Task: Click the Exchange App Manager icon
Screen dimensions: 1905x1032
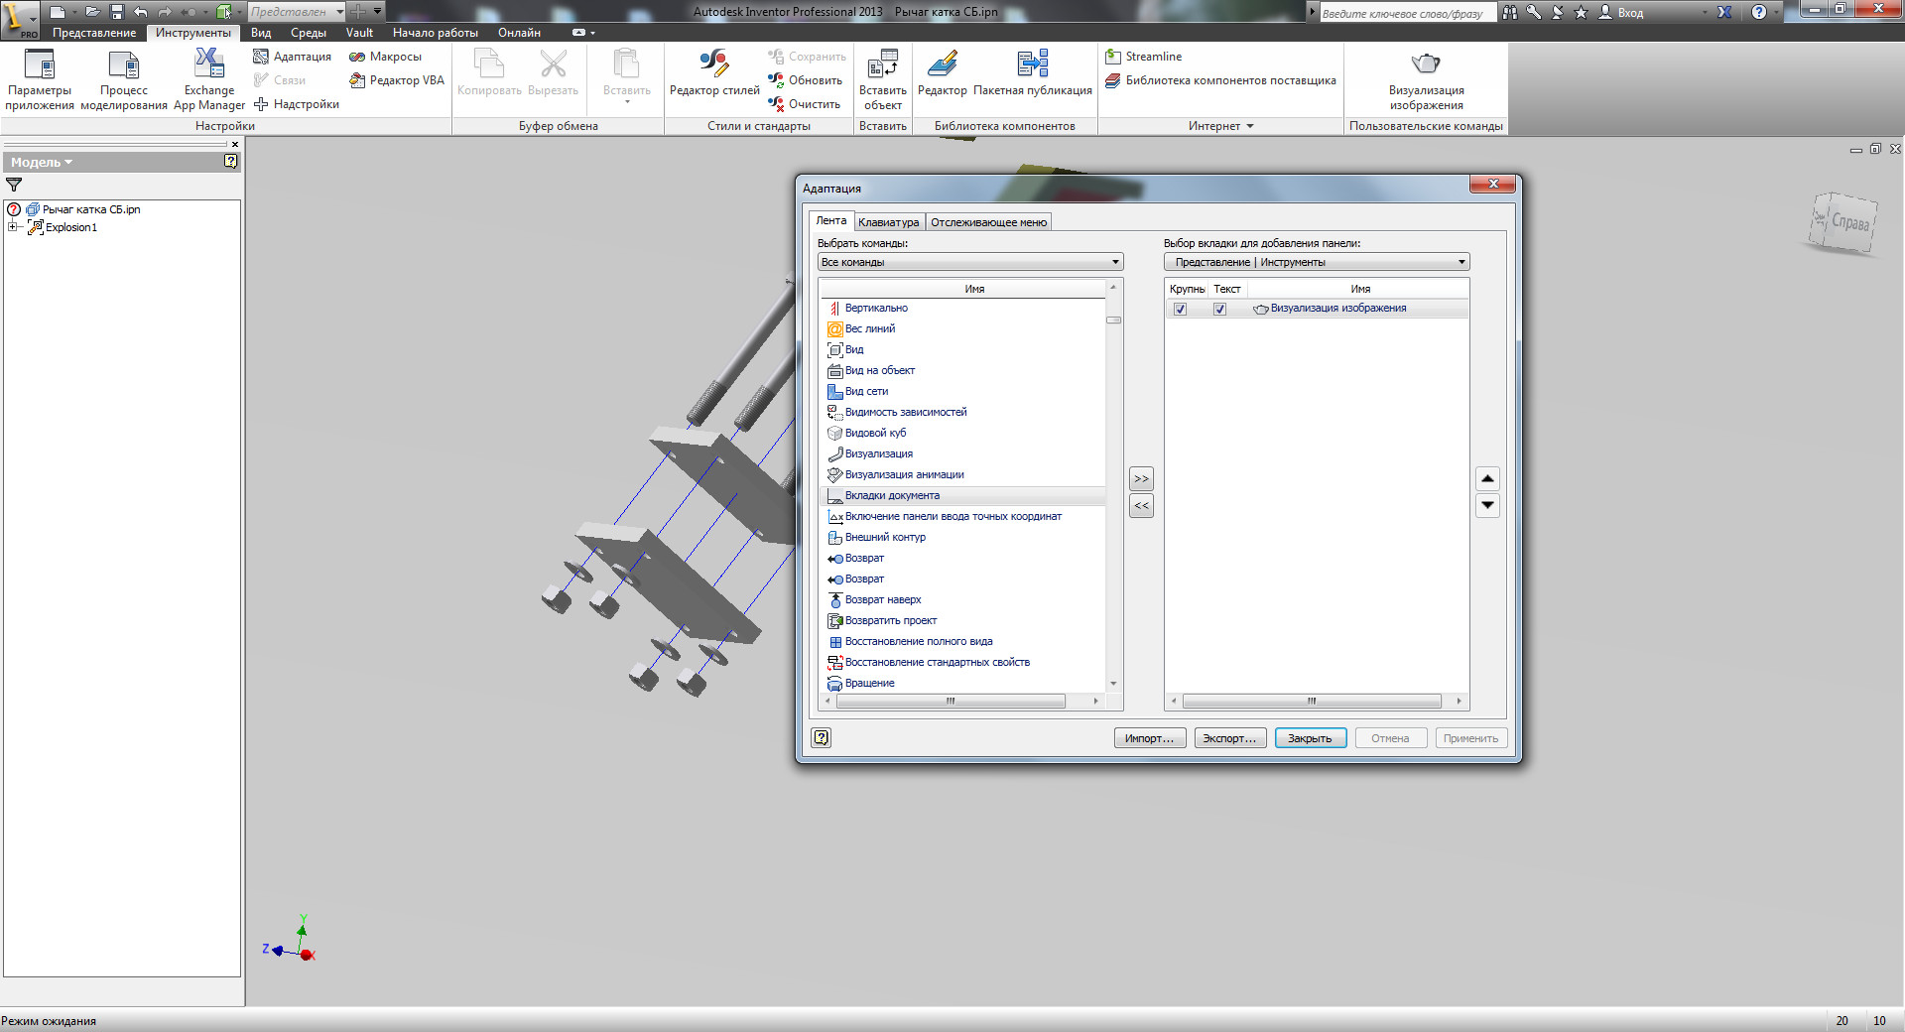Action: tap(208, 64)
